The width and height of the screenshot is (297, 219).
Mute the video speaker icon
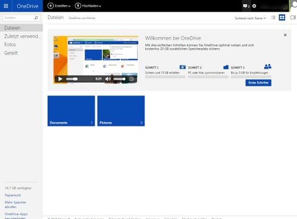[x=108, y=79]
